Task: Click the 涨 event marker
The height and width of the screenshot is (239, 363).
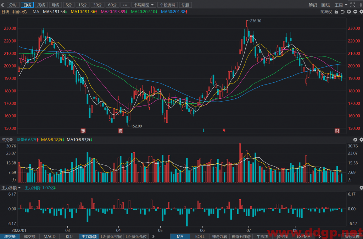Action: tap(83, 131)
